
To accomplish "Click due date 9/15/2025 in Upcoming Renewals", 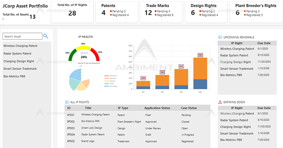I will click(263, 55).
